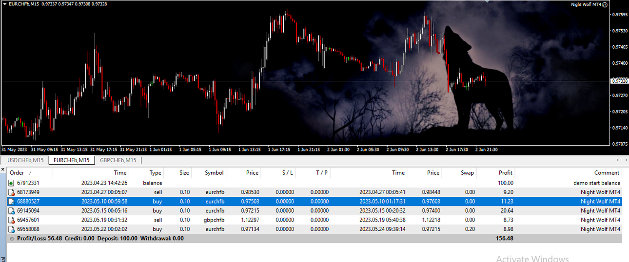Viewport: 629px width, 262px height.
Task: Click the Comment column header
Action: 569,173
